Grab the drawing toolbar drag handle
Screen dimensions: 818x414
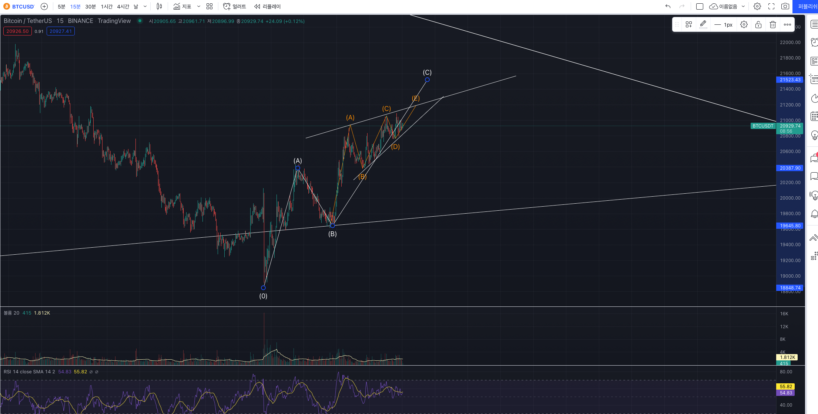click(x=677, y=24)
